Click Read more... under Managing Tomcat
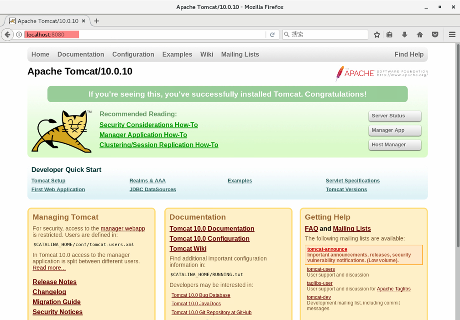 point(49,268)
